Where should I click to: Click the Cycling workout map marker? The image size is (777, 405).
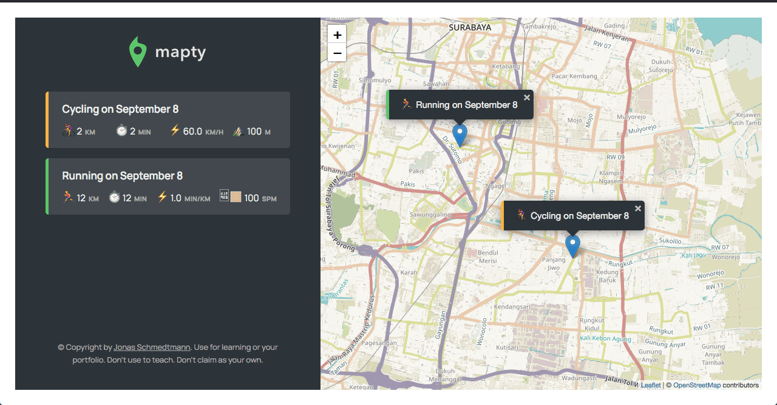coord(572,246)
